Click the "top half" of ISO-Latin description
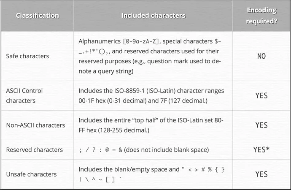Image resolution: width=291 pixels, height=190 pixels. pyautogui.click(x=151, y=120)
